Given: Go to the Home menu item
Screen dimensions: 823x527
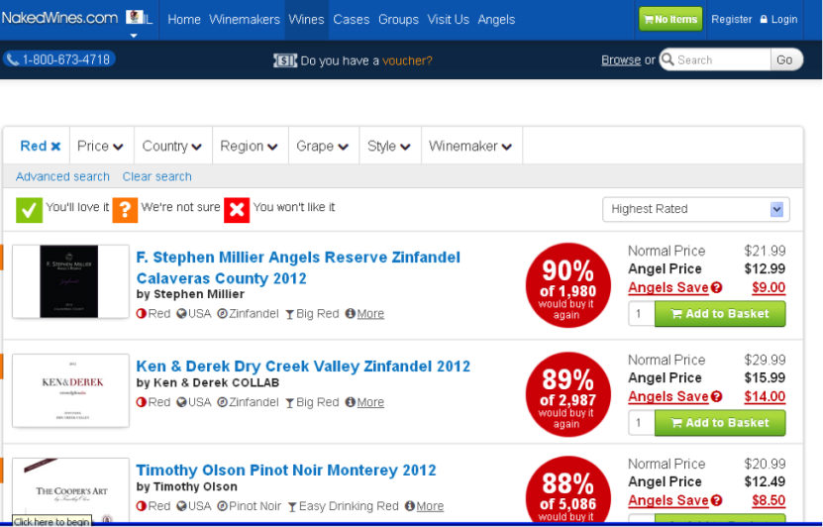Looking at the screenshot, I should tap(184, 20).
